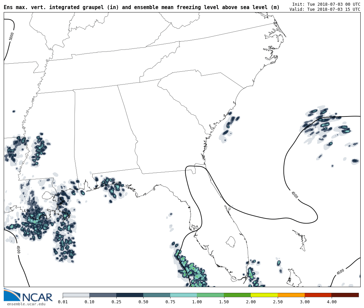Image resolution: width=364 pixels, height=308 pixels.
Task: Click the 4500 contour label in the bottom-right corner
Action: click(x=340, y=272)
